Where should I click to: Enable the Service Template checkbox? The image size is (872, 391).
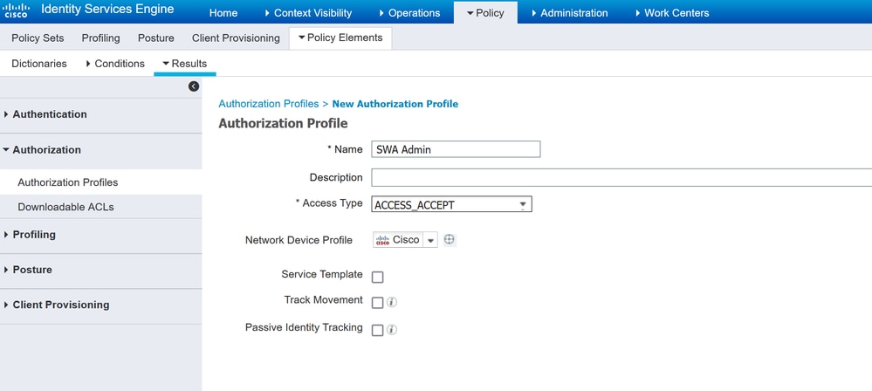click(x=378, y=277)
